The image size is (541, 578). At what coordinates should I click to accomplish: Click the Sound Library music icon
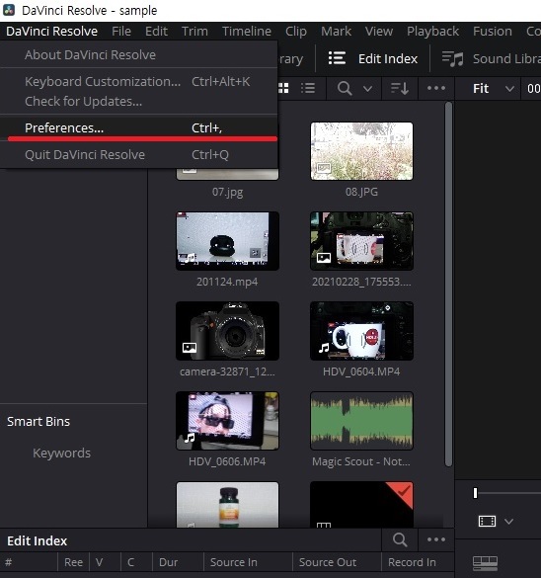(452, 58)
